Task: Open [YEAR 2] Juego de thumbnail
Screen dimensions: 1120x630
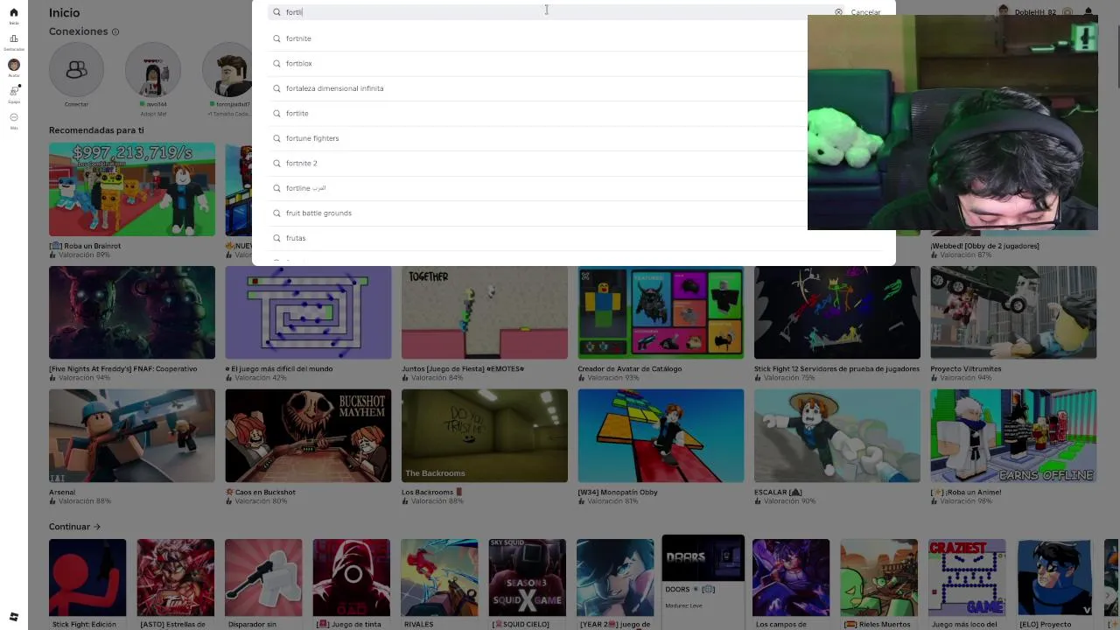Action: (615, 577)
